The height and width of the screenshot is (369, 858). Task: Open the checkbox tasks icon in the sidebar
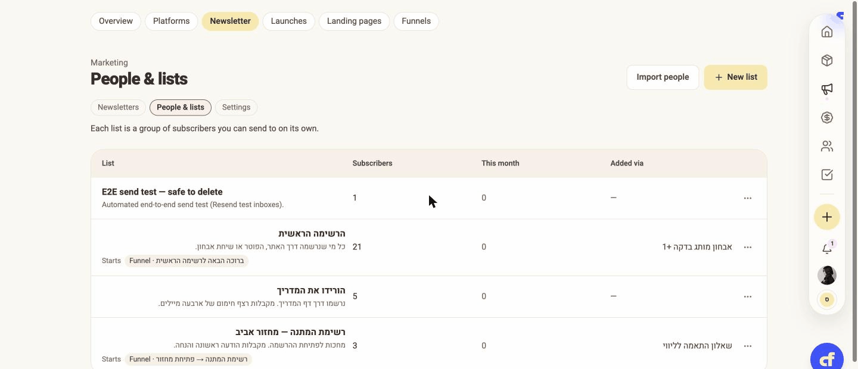827,175
